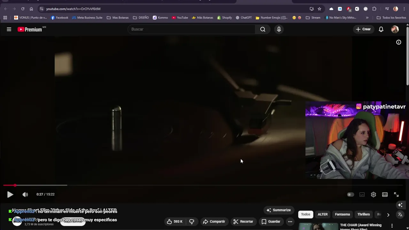The width and height of the screenshot is (409, 230).
Task: Install app icon in address bar
Action: 312,9
